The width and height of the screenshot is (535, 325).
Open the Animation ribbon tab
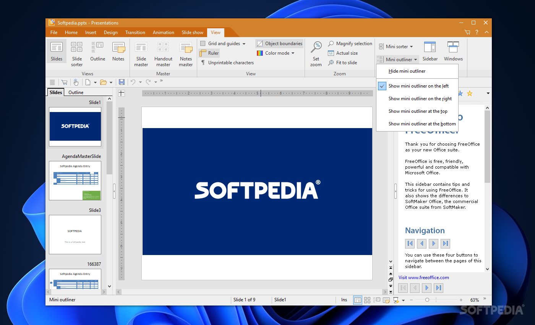tap(164, 32)
